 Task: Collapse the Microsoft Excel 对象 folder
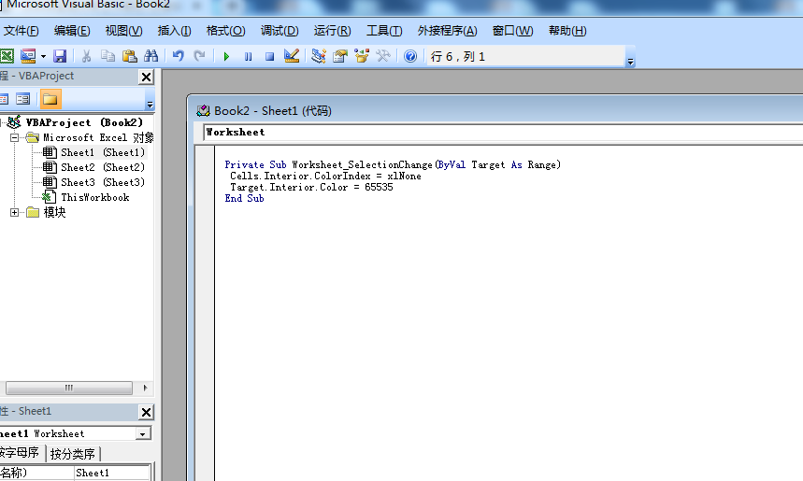pyautogui.click(x=15, y=137)
